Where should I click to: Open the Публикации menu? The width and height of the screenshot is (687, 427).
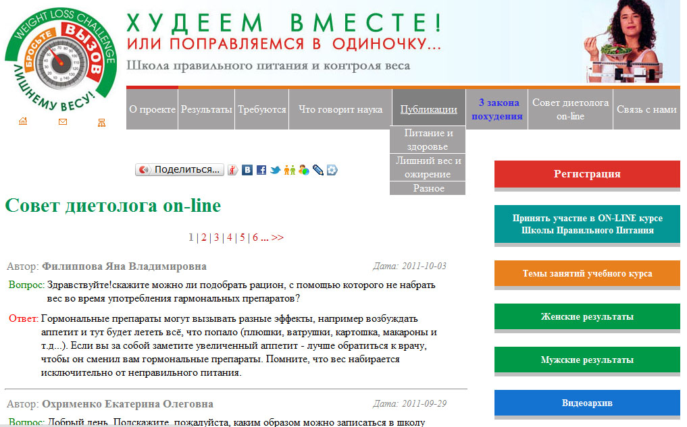coord(428,109)
